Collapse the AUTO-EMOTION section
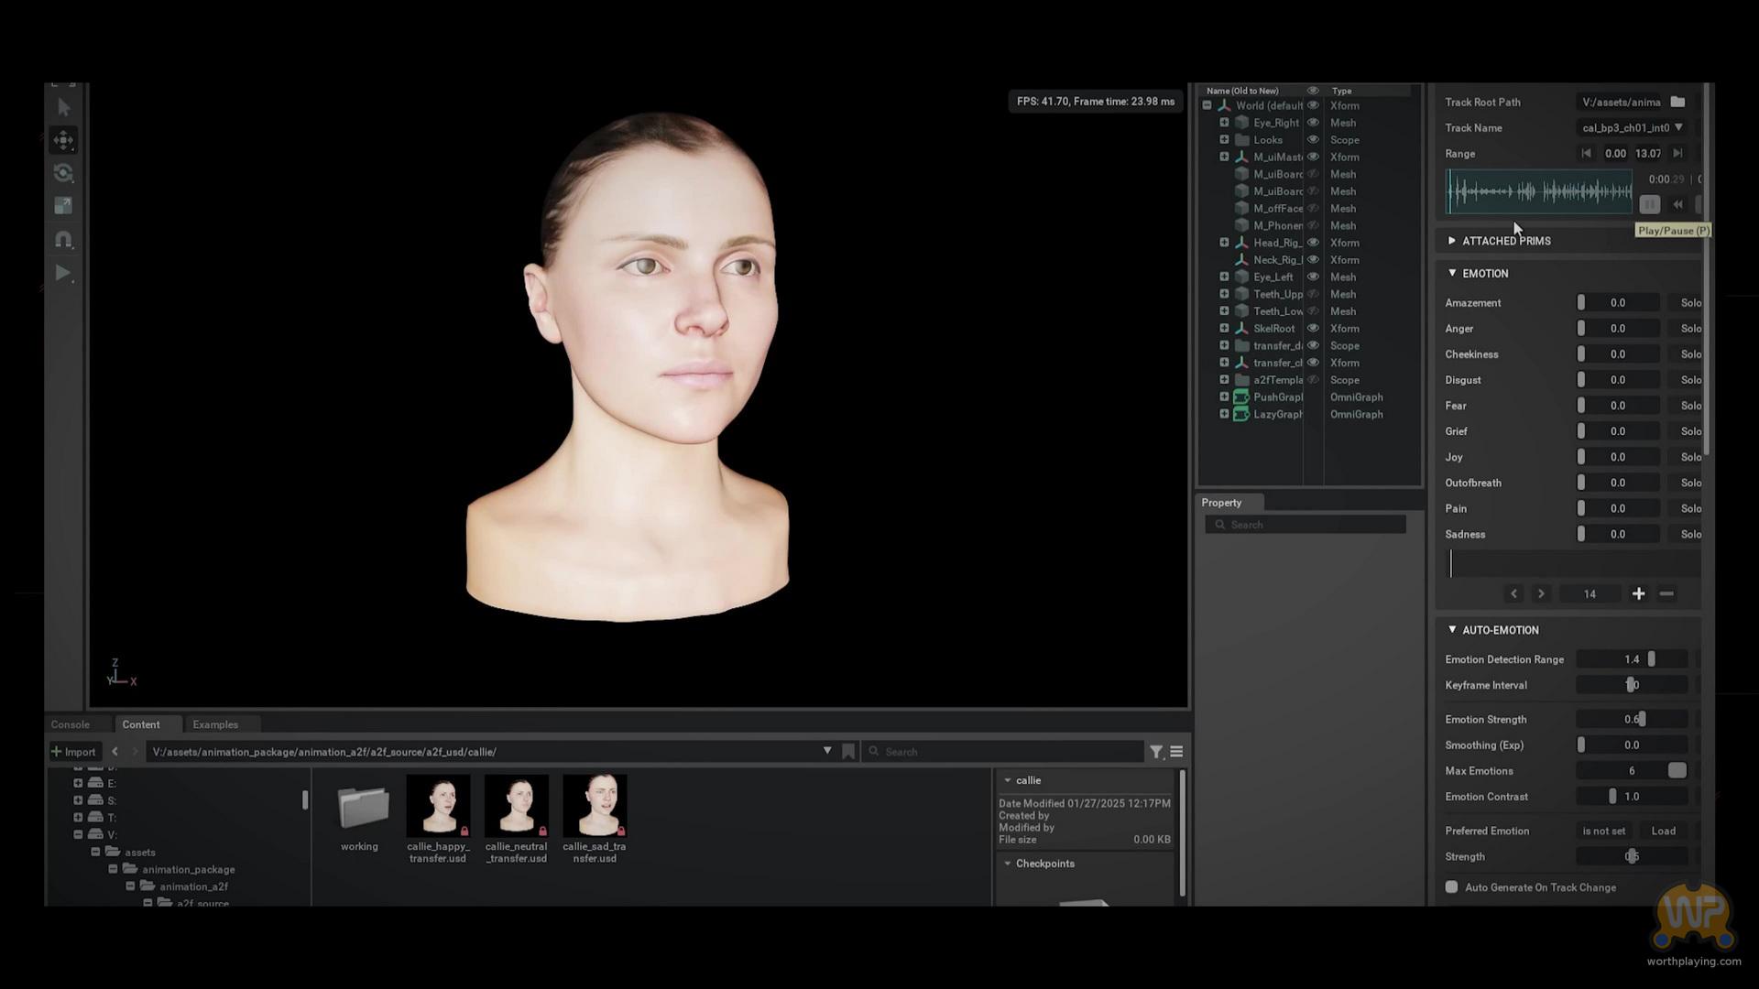Image resolution: width=1759 pixels, height=989 pixels. click(x=1452, y=630)
